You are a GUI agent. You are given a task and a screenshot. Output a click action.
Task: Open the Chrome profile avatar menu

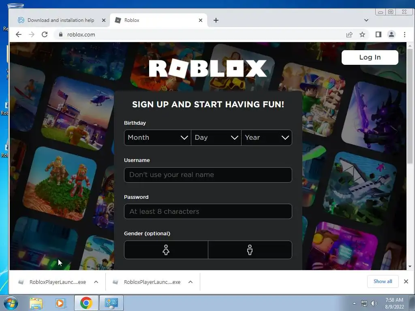pyautogui.click(x=391, y=35)
